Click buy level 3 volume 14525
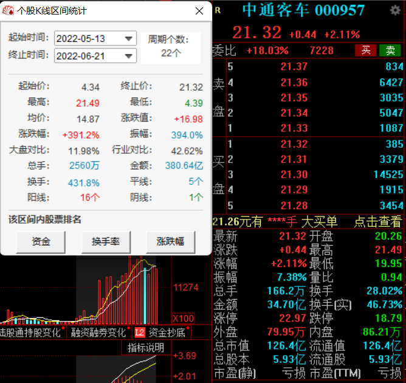The image size is (406, 383). 388,174
